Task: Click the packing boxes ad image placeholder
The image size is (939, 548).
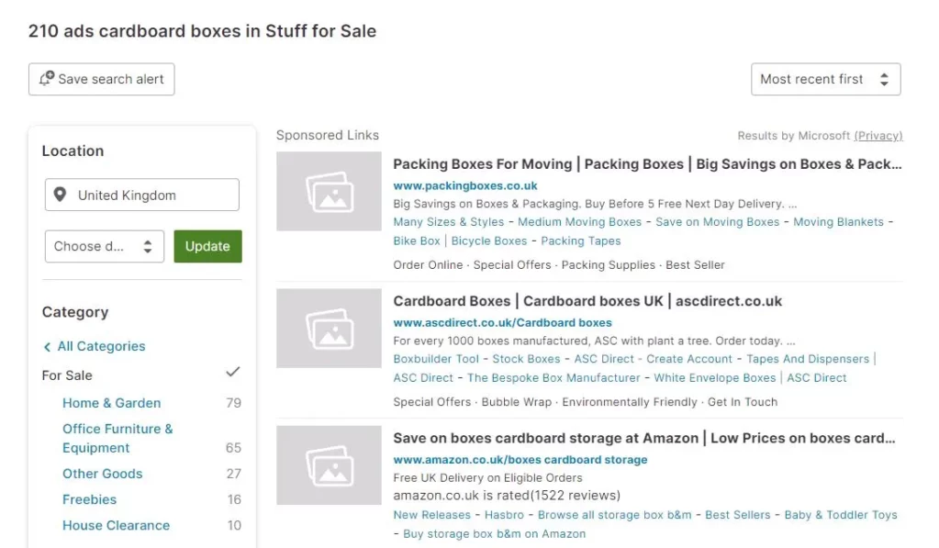Action: coord(328,191)
